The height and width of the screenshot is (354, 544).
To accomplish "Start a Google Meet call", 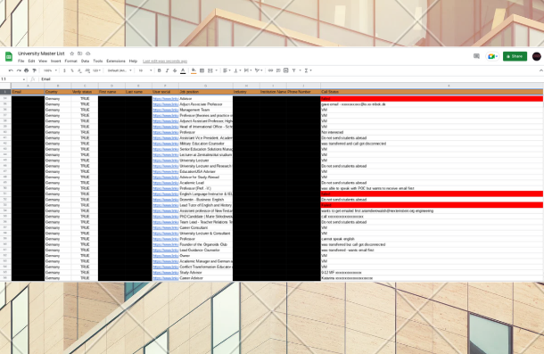I will (492, 56).
